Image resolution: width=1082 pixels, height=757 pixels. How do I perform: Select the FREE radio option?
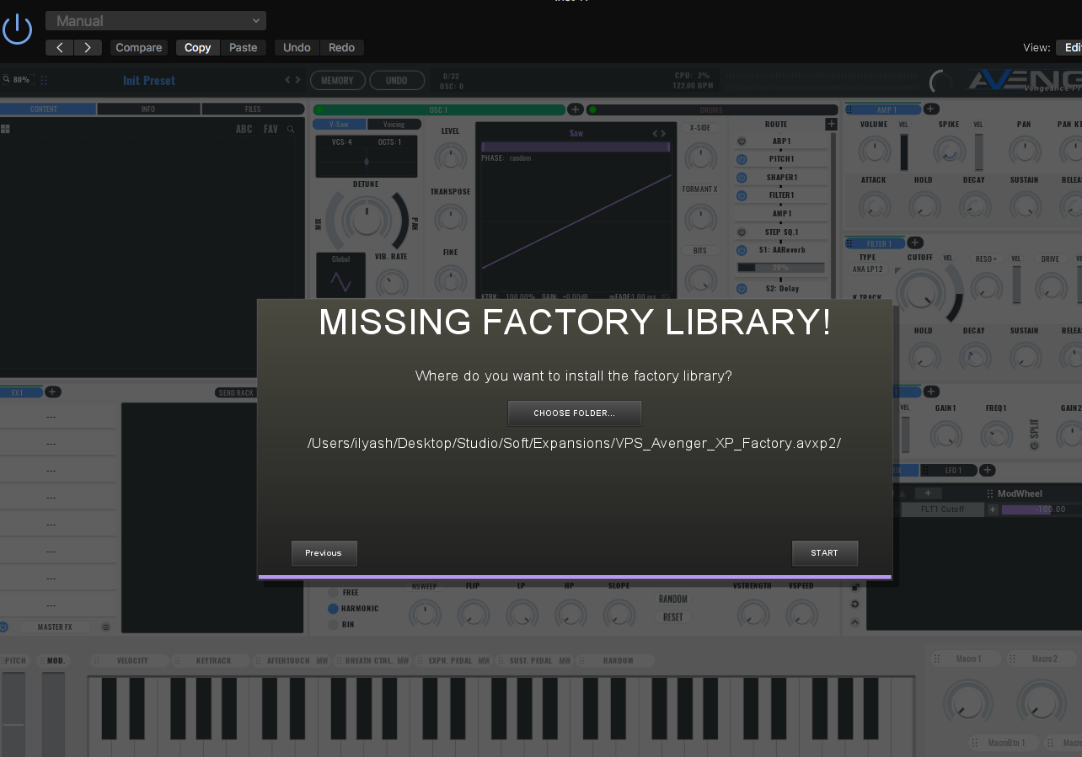pos(333,592)
